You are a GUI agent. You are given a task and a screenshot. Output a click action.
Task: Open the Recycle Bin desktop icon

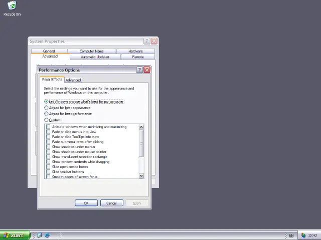pyautogui.click(x=12, y=8)
